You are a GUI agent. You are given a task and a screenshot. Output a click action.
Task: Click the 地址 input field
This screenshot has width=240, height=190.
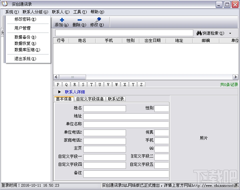[x=126, y=117]
